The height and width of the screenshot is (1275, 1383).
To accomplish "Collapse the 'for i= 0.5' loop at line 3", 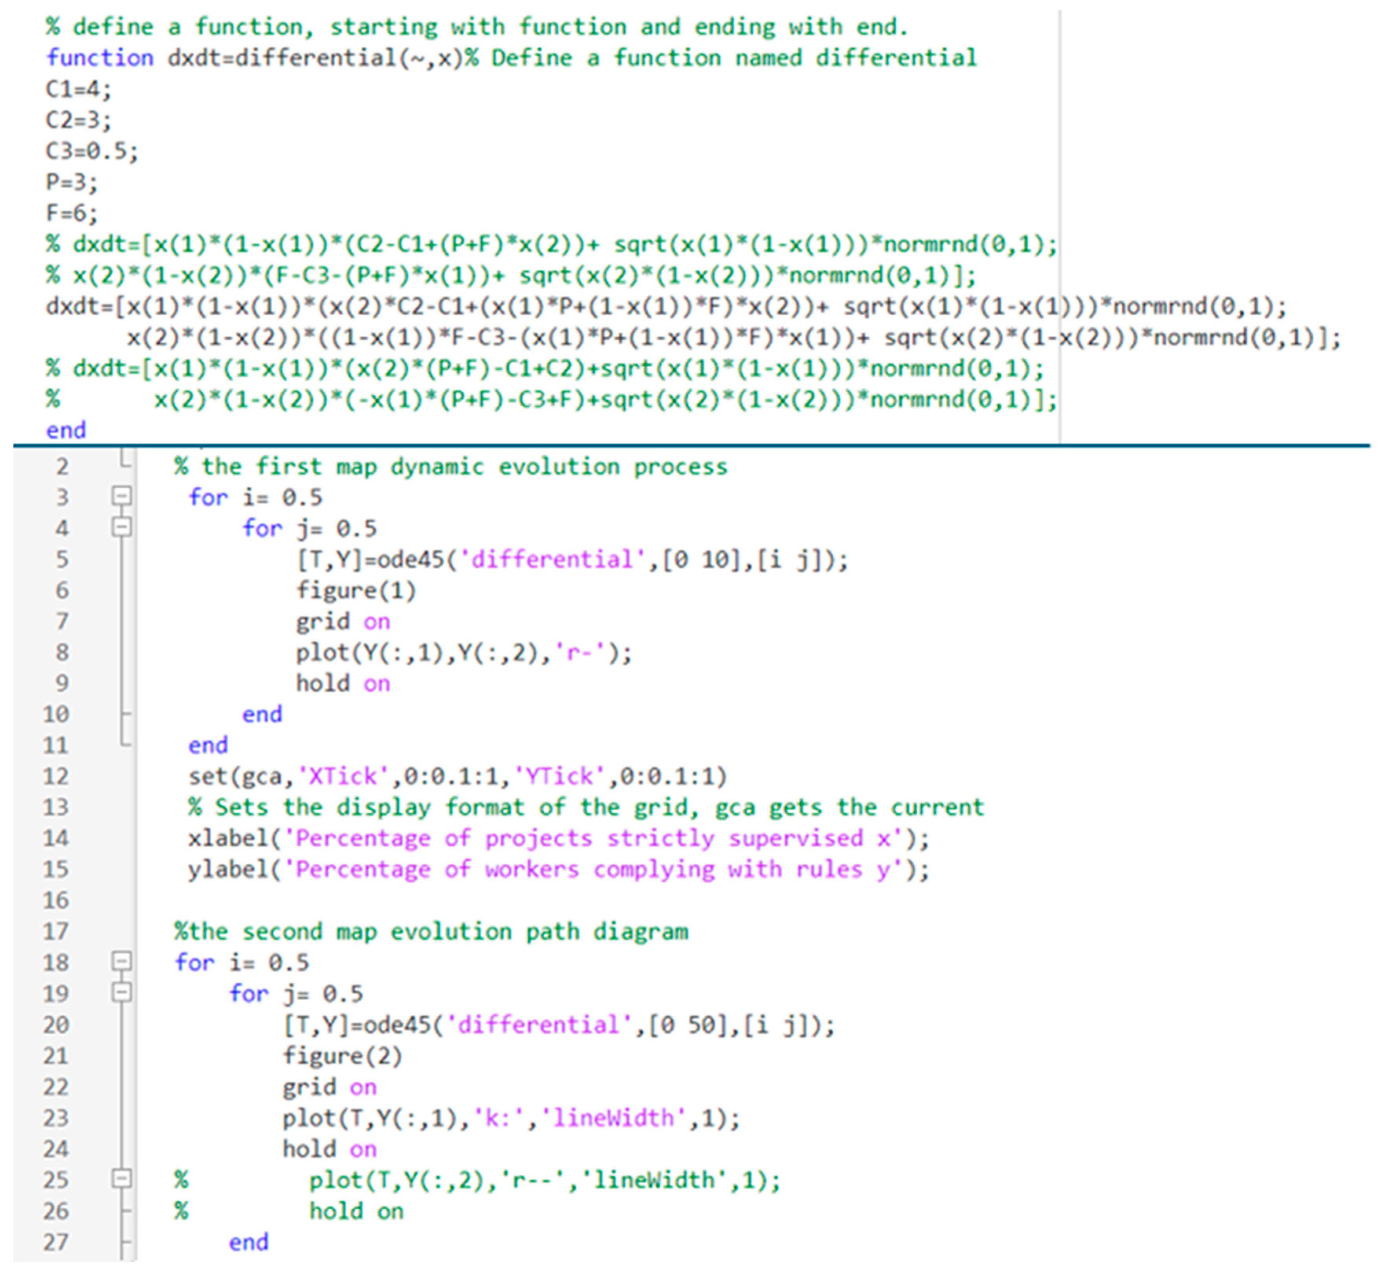I will click(x=121, y=496).
